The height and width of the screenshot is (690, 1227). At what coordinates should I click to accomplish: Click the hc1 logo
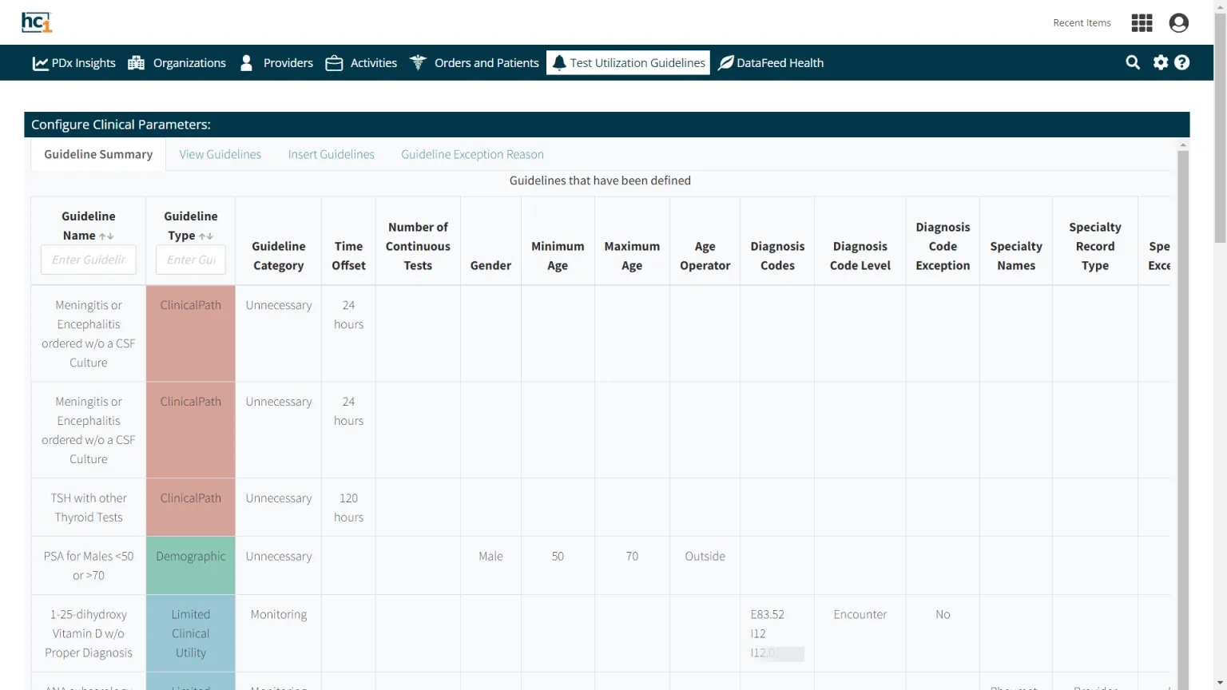pos(36,22)
